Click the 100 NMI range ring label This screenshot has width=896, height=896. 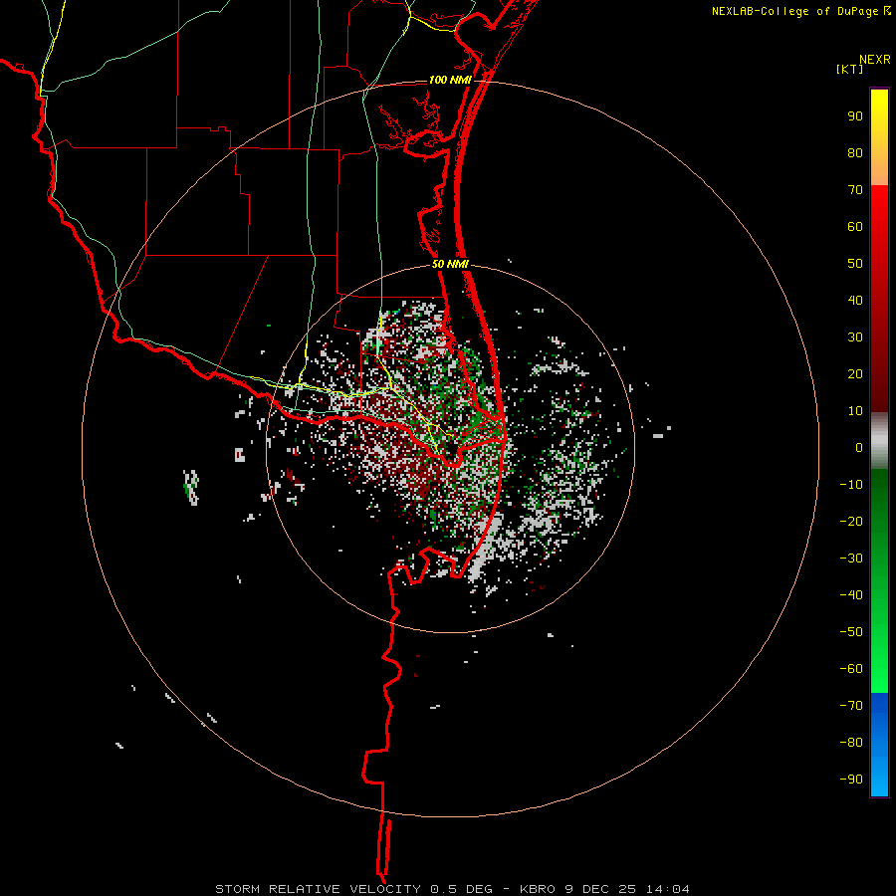pos(450,80)
